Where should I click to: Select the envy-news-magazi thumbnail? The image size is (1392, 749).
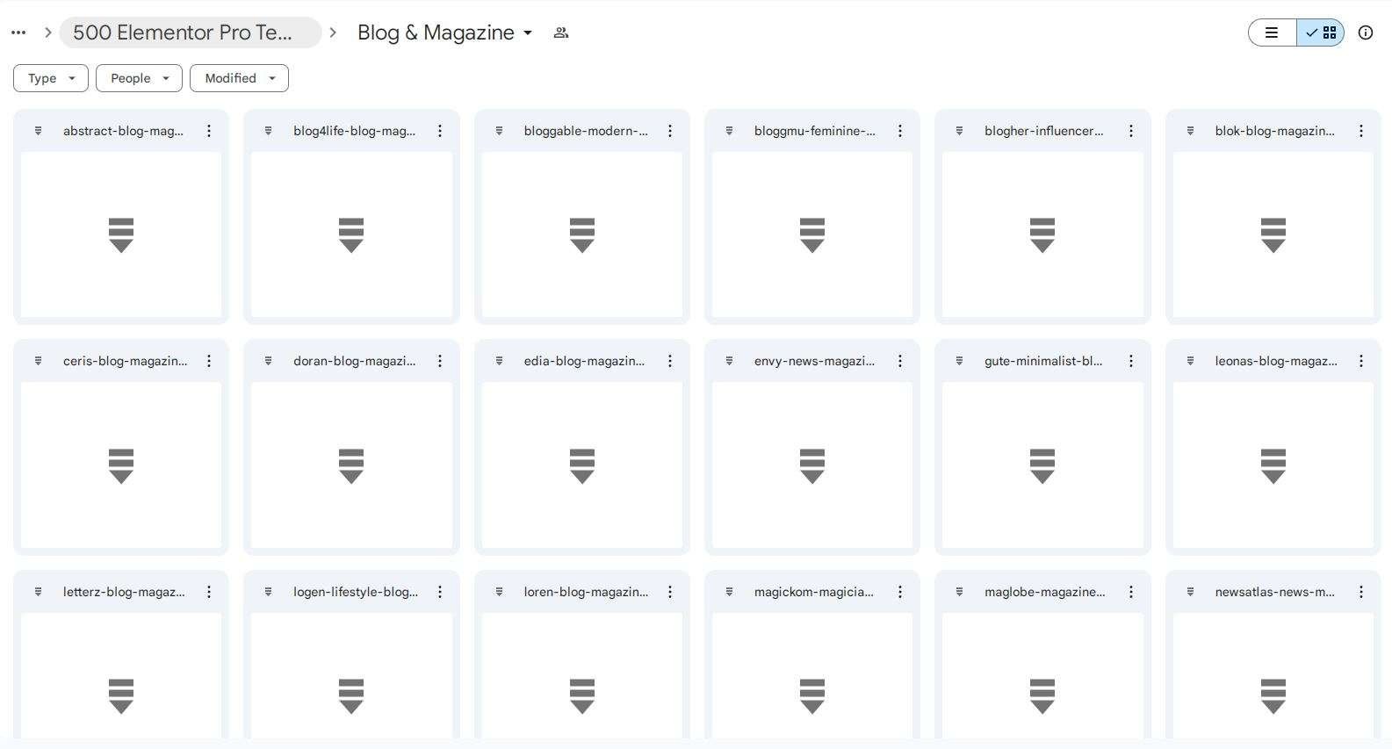point(812,465)
